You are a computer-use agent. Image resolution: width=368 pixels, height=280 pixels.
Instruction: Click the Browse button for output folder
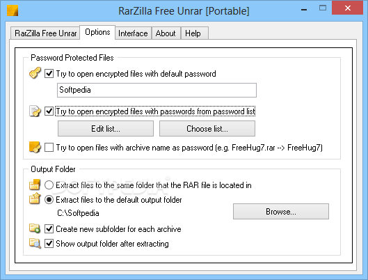281,212
